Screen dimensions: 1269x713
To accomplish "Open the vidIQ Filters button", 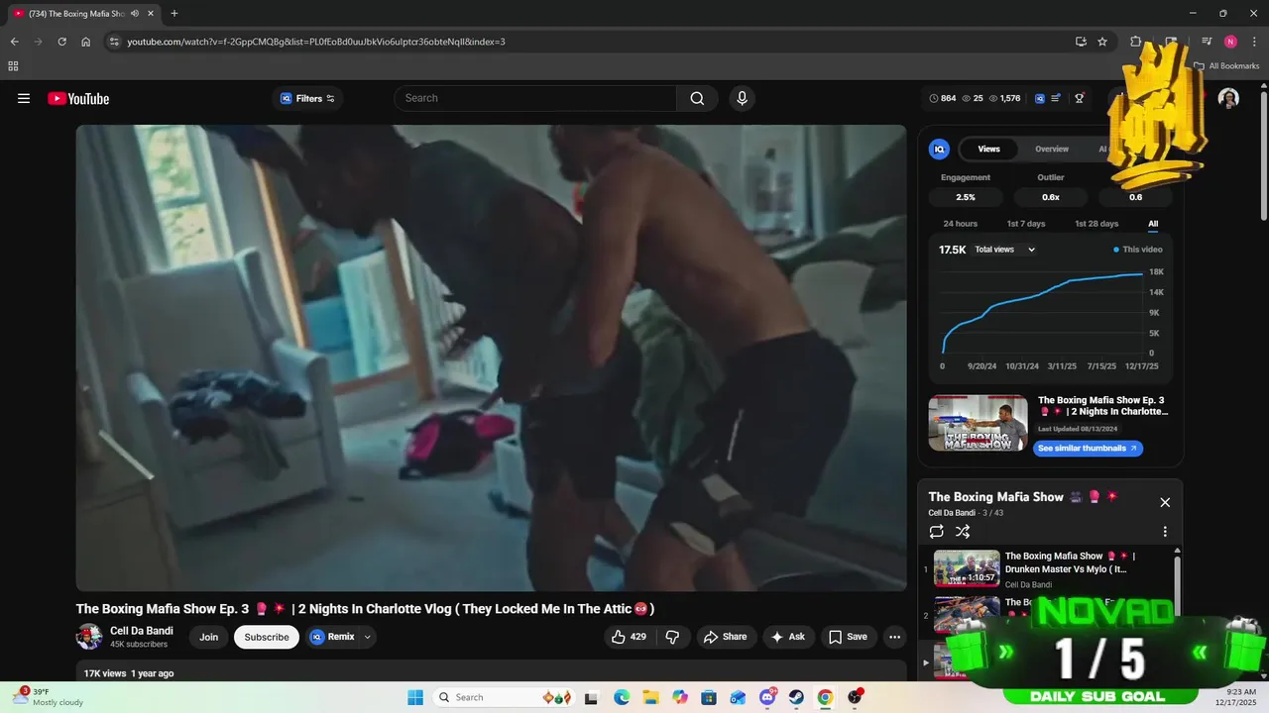I will (307, 98).
